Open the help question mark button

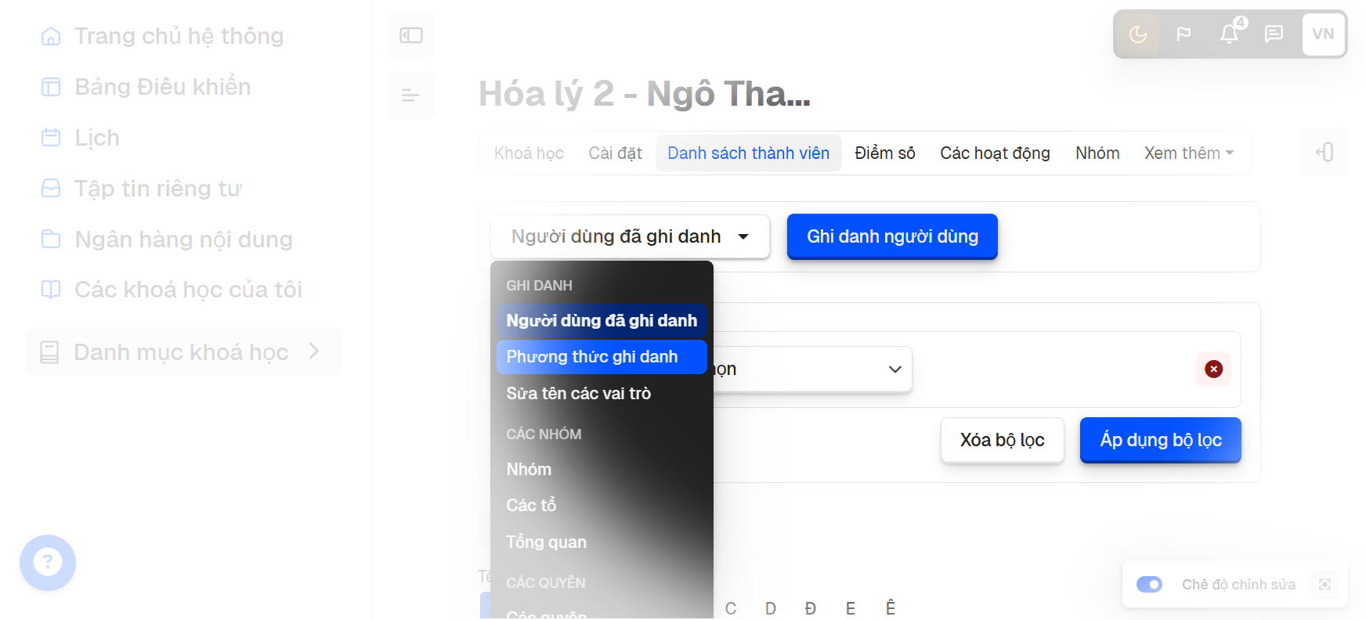point(48,562)
